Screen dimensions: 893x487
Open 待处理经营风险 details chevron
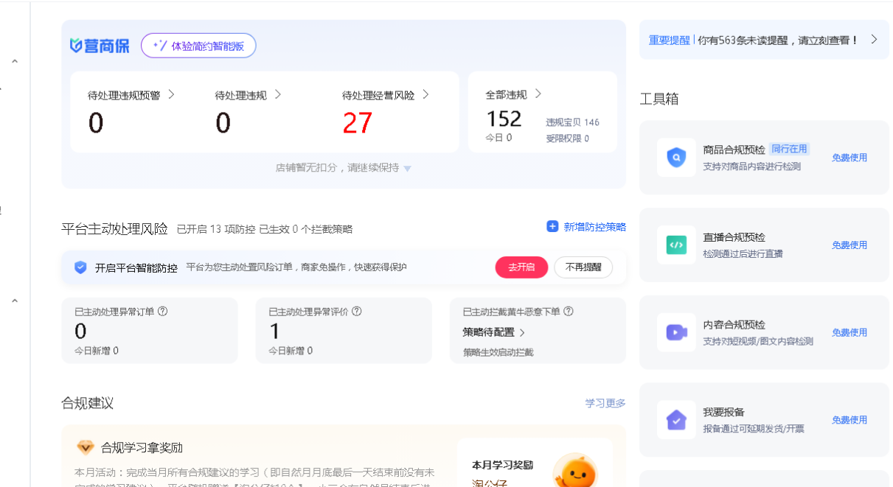point(425,94)
